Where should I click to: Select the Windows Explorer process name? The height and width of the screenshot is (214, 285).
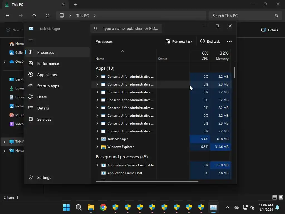point(120,147)
